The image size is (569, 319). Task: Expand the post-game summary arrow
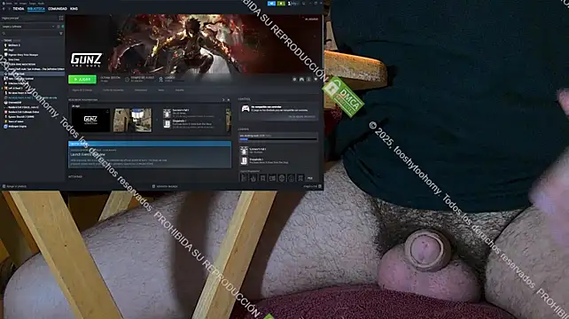[x=223, y=100]
